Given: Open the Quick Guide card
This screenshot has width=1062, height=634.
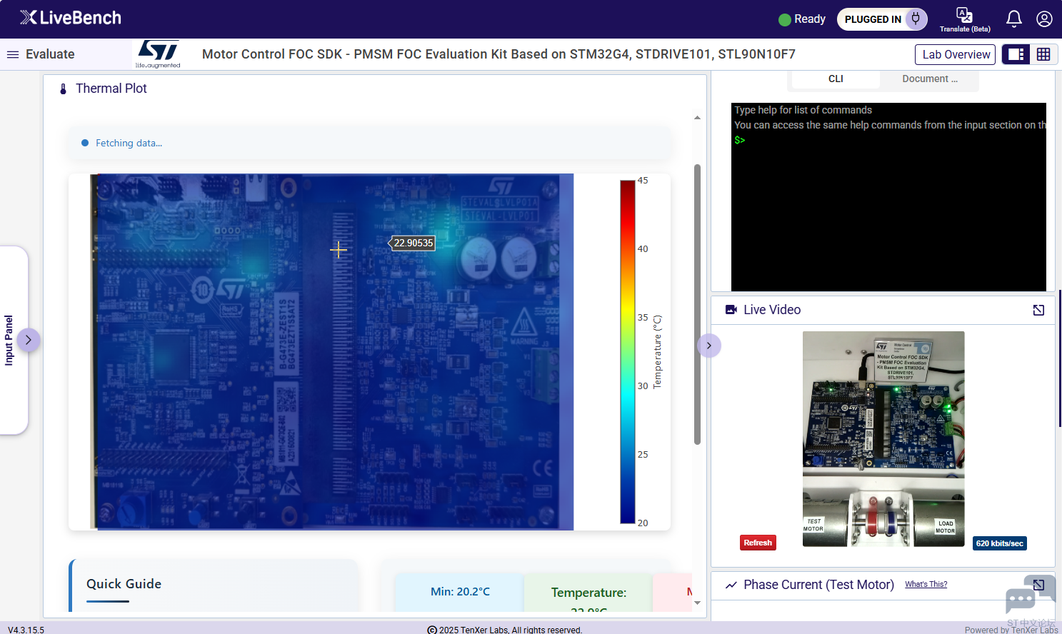Looking at the screenshot, I should 214,585.
